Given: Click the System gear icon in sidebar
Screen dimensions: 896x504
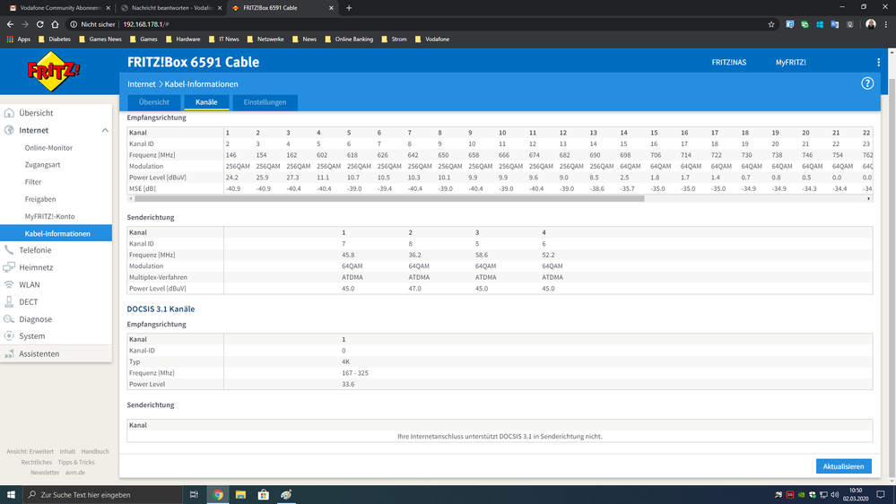Looking at the screenshot, I should click(9, 336).
